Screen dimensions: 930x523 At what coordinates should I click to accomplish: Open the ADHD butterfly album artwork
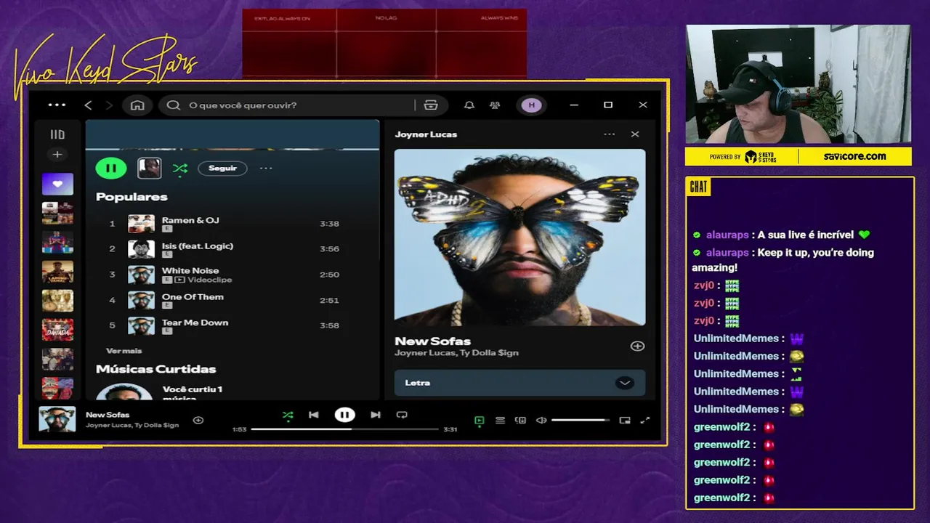519,238
